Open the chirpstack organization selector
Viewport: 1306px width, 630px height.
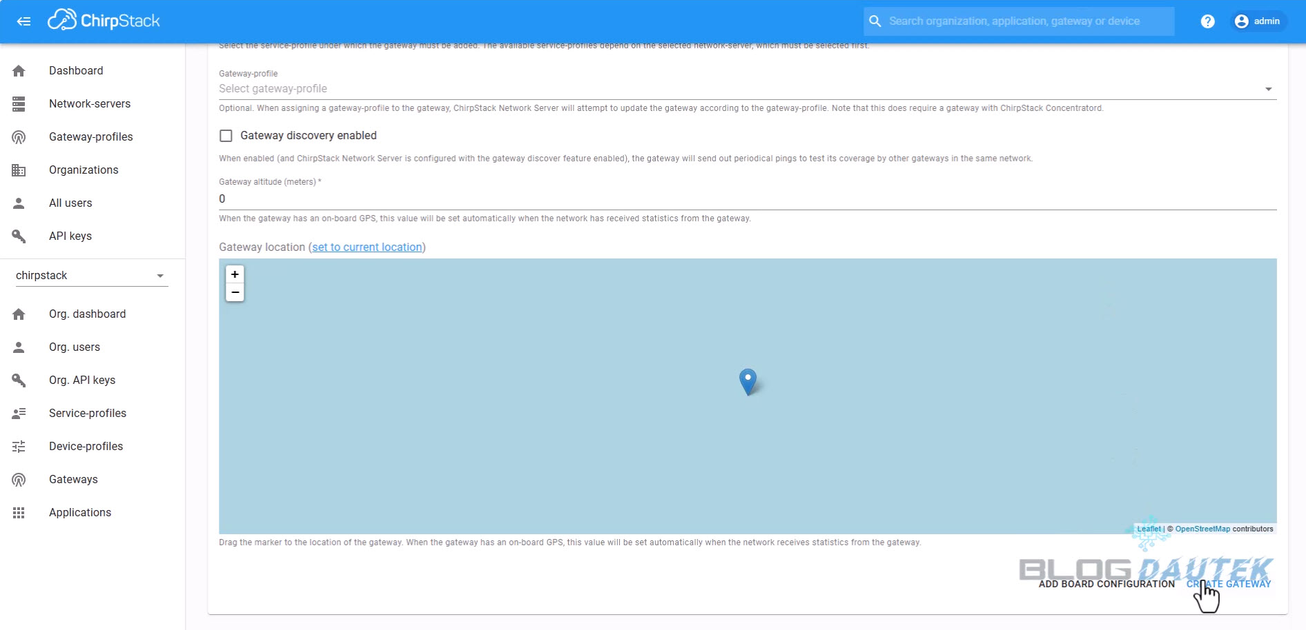tap(90, 276)
